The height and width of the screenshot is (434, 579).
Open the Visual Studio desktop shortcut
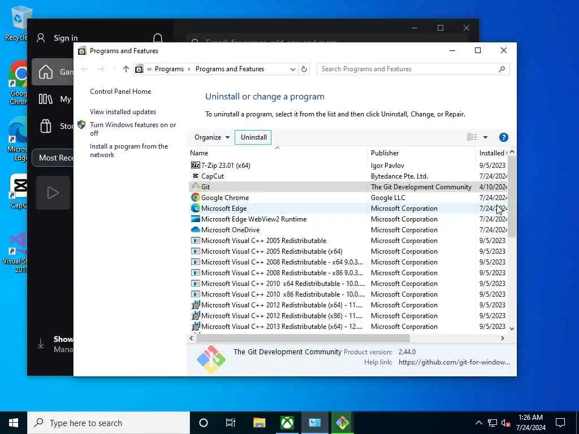(15, 253)
